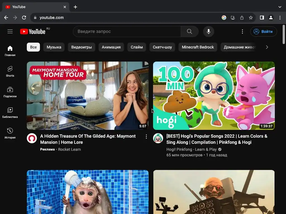Screen dimensions: 286x214
Task: Bookmark this page with the star icon
Action: click(x=251, y=18)
